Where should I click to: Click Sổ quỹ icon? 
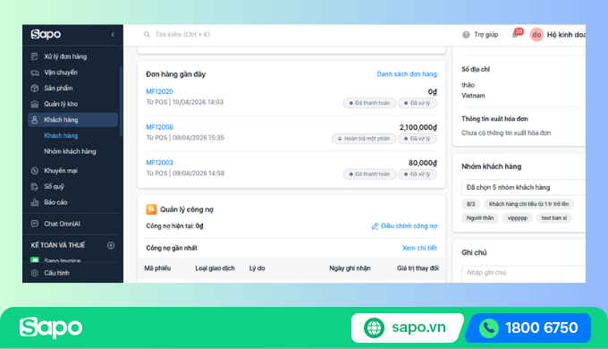(35, 186)
